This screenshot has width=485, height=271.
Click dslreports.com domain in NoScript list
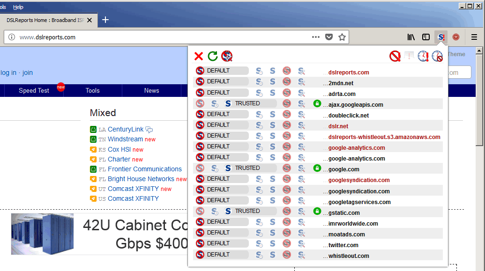coord(349,73)
